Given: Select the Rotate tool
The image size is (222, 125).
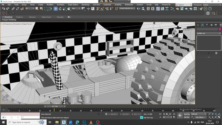Looking at the screenshot, I should (60, 9).
